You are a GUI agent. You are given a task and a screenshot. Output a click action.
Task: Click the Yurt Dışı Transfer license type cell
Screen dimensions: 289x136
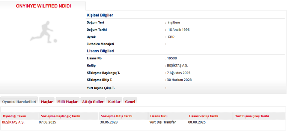point(163,122)
